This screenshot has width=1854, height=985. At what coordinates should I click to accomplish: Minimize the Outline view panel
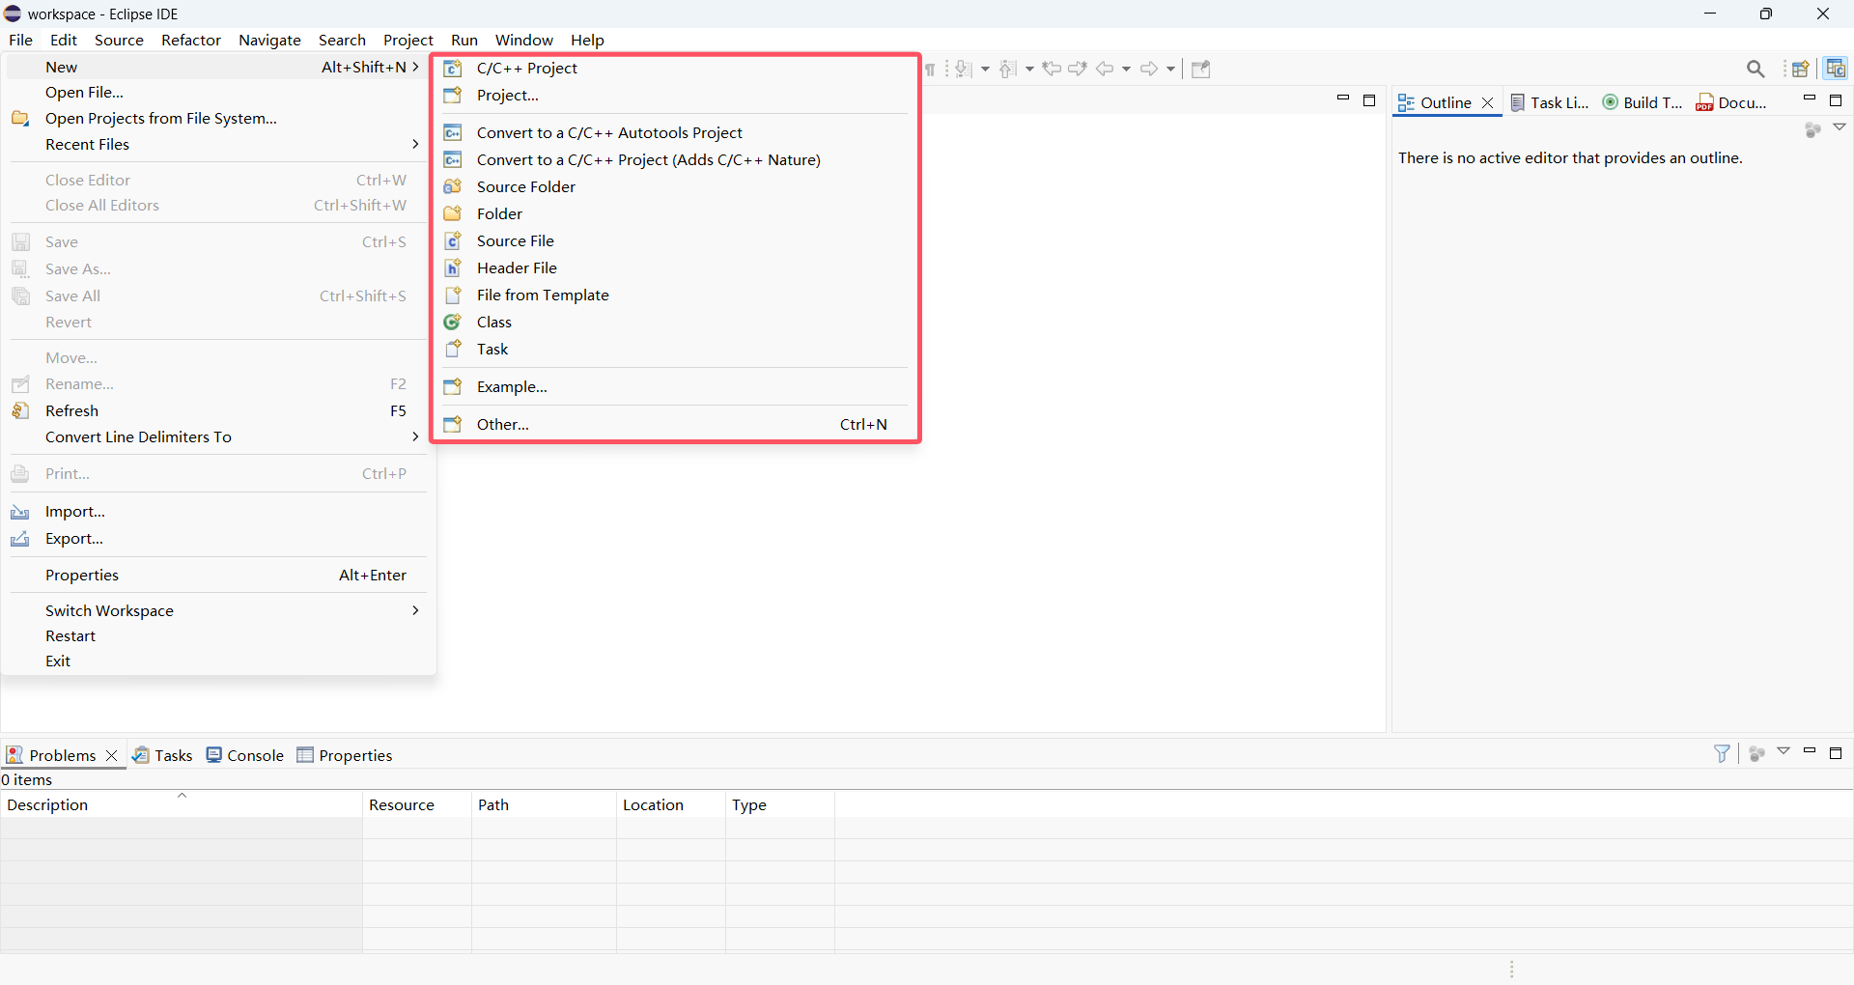[1810, 98]
